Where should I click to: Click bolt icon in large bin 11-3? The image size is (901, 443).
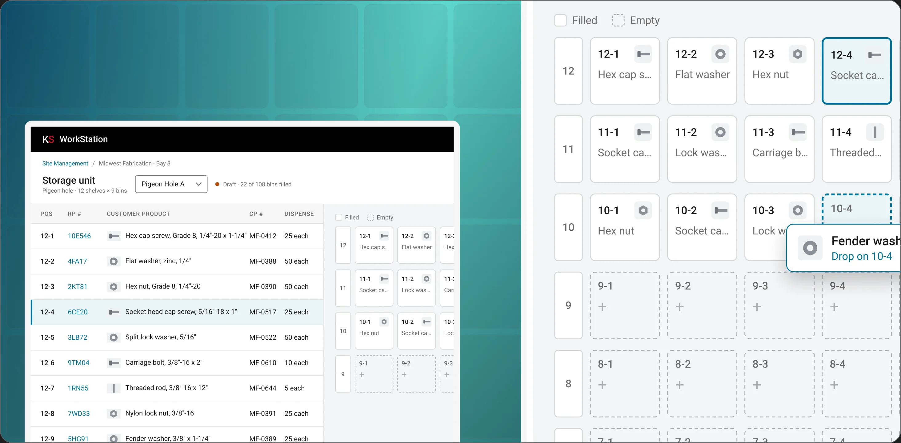pyautogui.click(x=798, y=132)
